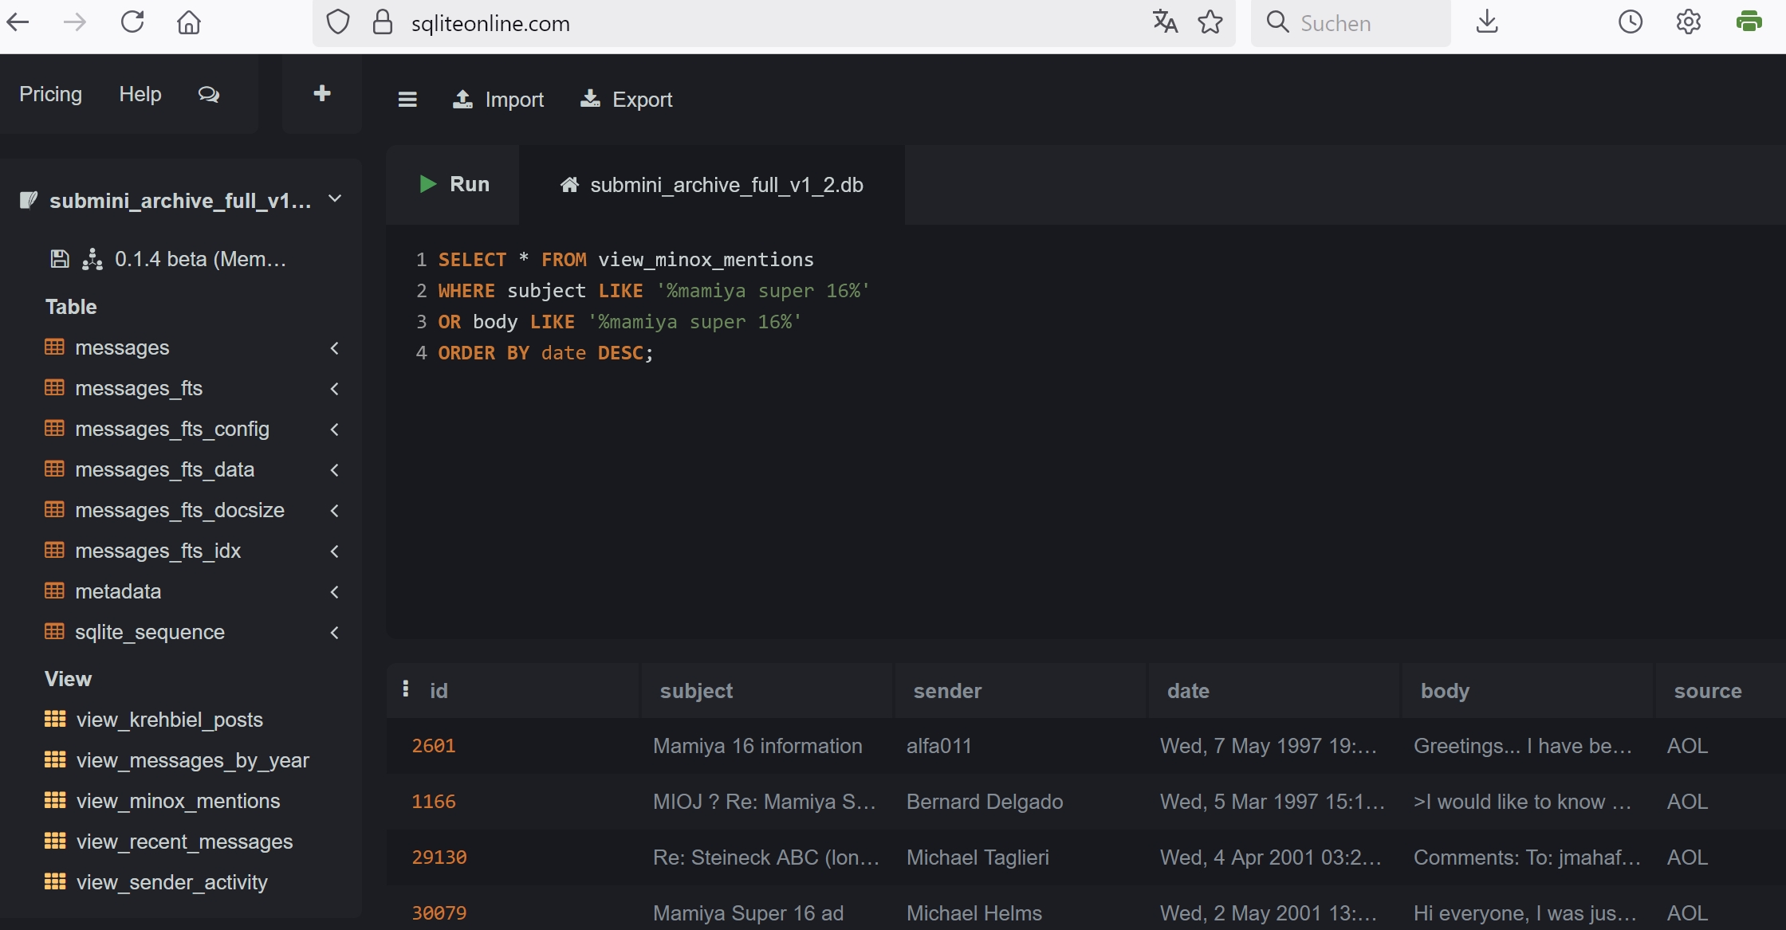Click the messages table grid icon
Screen dimensions: 1786x930
[x=54, y=347]
